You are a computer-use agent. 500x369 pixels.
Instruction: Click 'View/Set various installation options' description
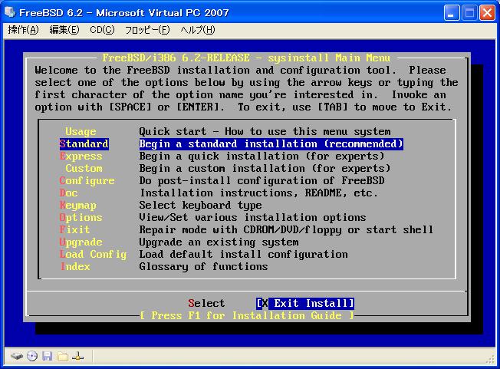pyautogui.click(x=252, y=217)
